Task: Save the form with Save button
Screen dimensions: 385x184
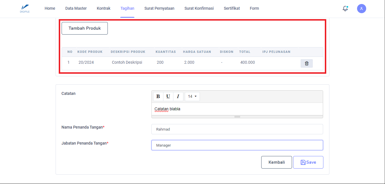Action: click(x=308, y=162)
